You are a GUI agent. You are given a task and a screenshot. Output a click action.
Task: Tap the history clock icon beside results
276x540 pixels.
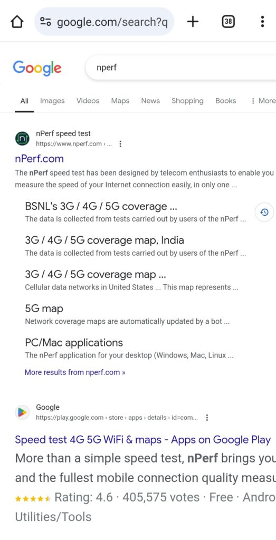[264, 212]
